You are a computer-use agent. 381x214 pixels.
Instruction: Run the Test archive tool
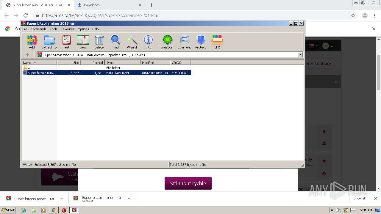point(66,42)
